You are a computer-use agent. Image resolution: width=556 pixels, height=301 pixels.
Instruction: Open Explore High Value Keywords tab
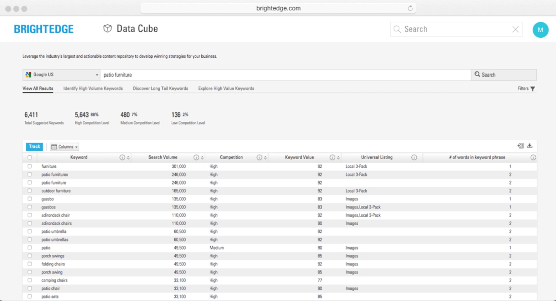(226, 88)
